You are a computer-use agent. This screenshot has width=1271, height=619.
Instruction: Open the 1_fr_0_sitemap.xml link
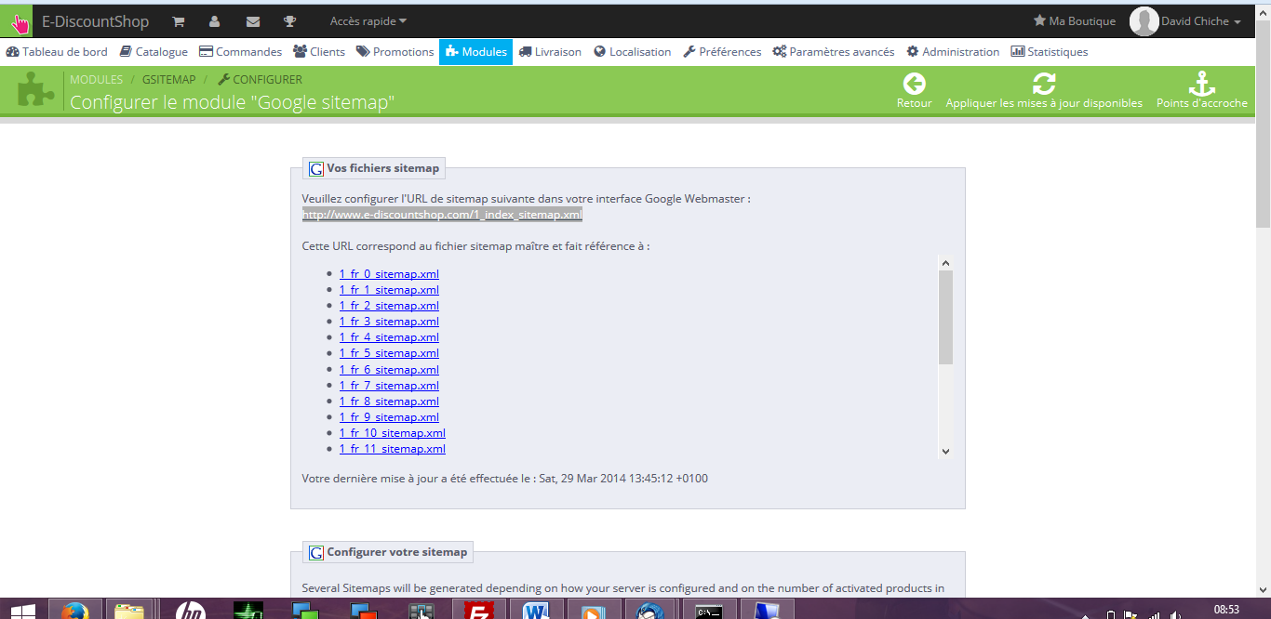tap(389, 274)
